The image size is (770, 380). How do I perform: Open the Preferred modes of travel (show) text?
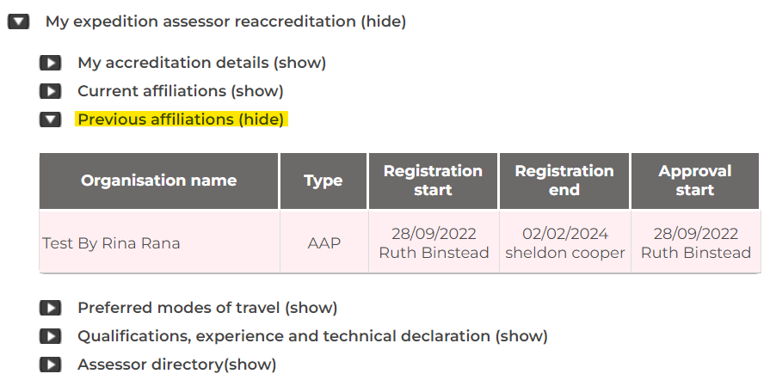coord(207,308)
